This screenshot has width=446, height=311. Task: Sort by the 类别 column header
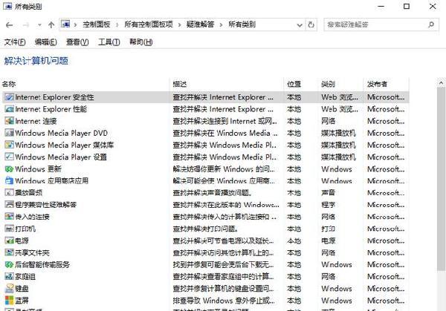328,84
